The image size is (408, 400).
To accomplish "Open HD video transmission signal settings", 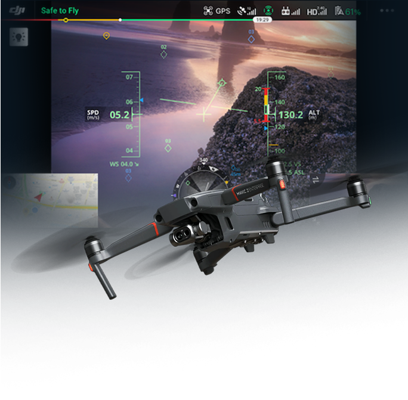I will click(317, 11).
